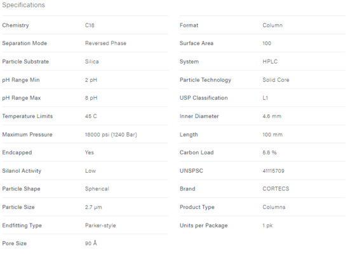Select the Solid Core technology value

point(276,80)
